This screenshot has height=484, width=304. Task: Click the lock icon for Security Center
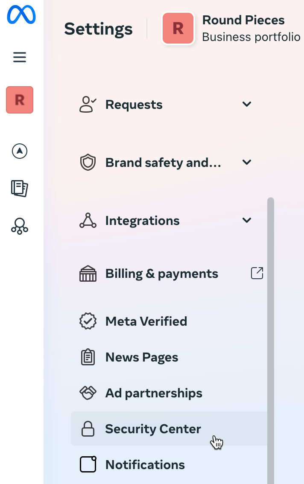click(88, 429)
